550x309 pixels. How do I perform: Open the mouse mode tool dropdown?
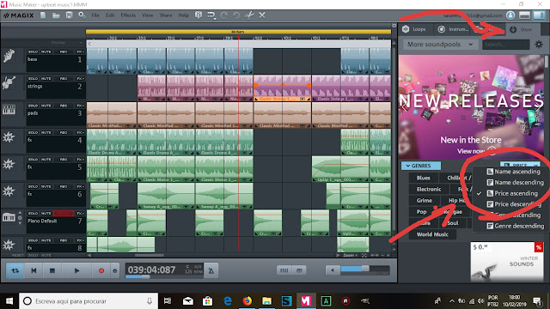click(211, 15)
